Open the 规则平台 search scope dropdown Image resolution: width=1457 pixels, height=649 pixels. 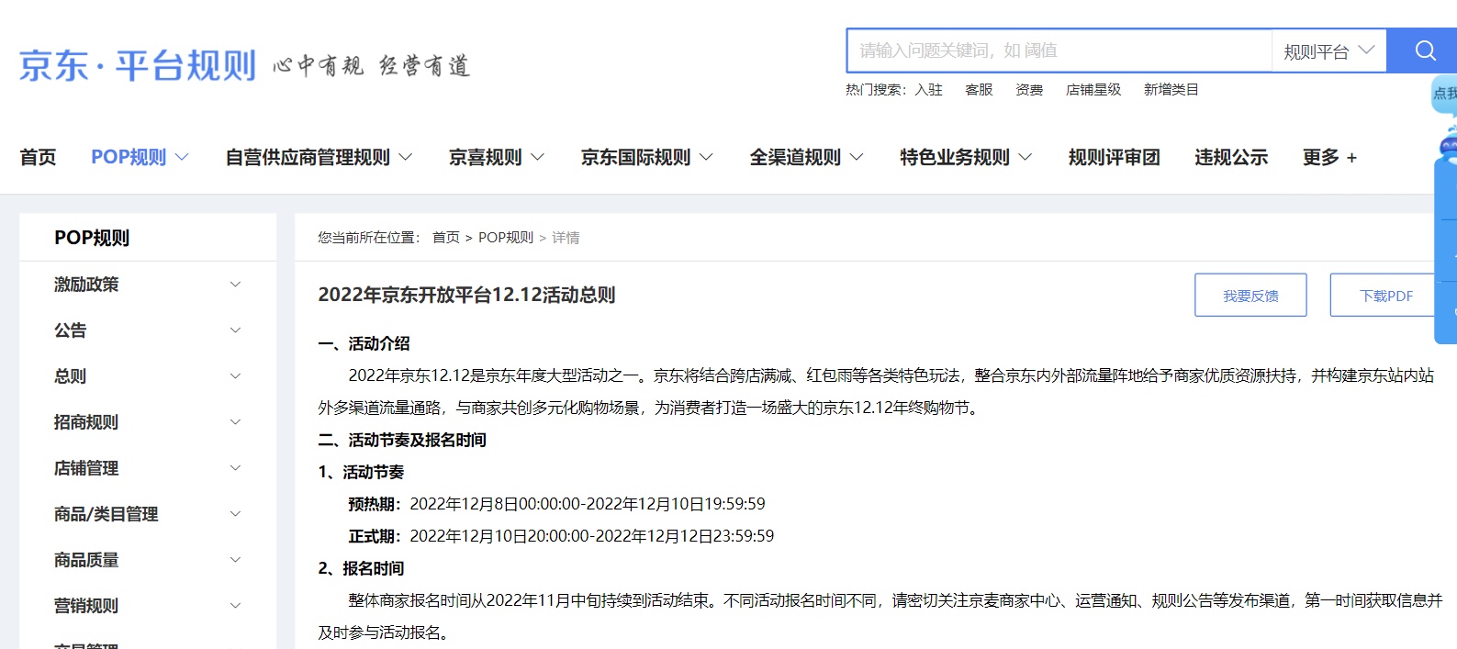pos(1328,51)
